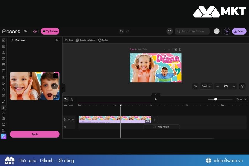Open the Zoom dropdown in the timeline toolbar

tap(241, 99)
